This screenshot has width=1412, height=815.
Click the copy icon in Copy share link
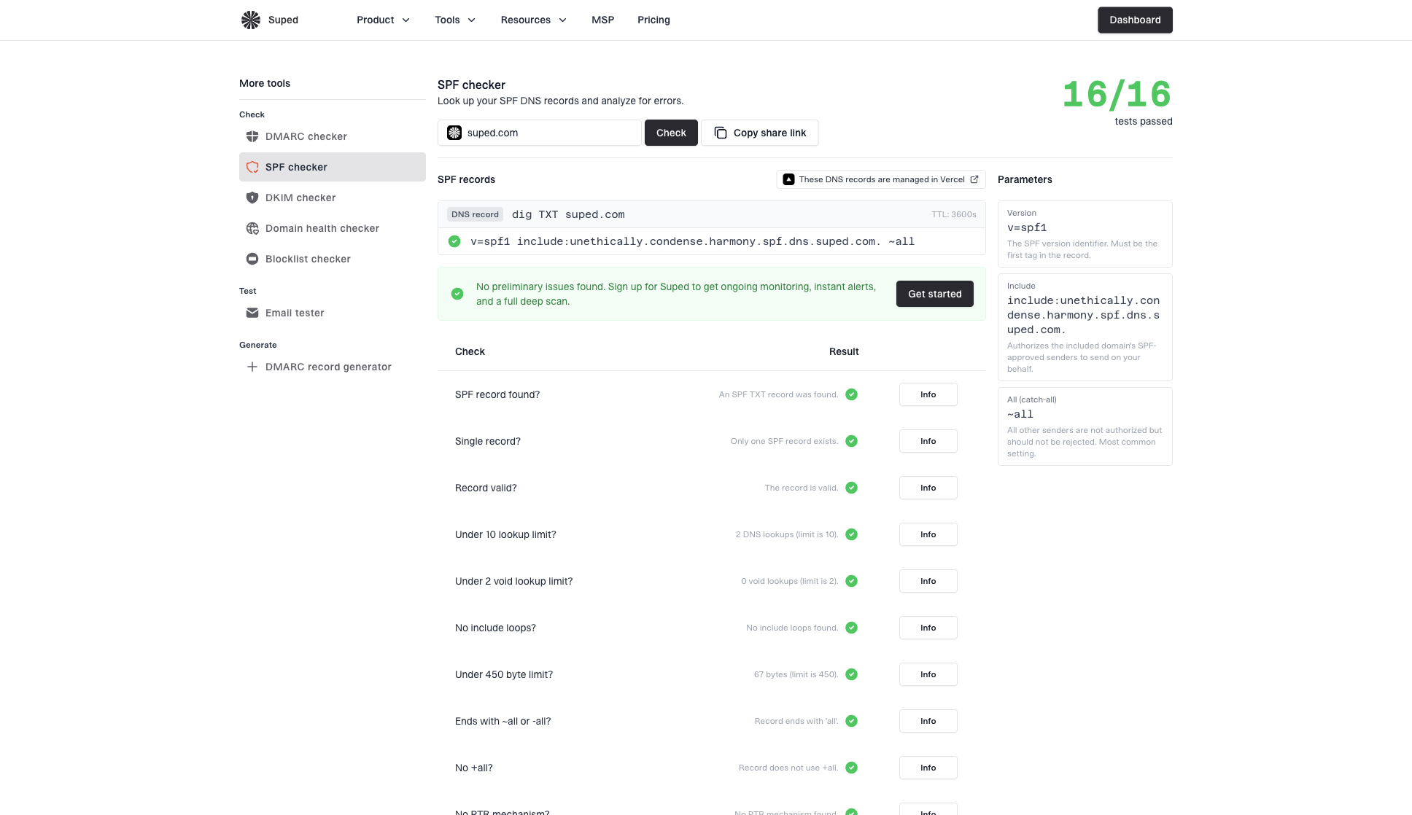pyautogui.click(x=721, y=133)
